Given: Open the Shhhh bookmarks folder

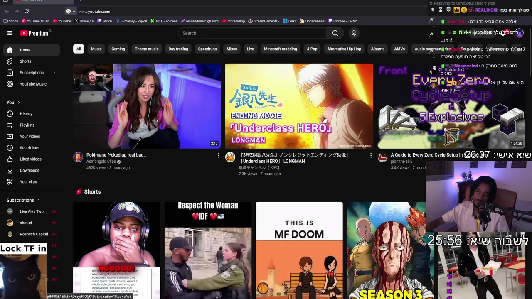Looking at the screenshot, I should (x=11, y=21).
